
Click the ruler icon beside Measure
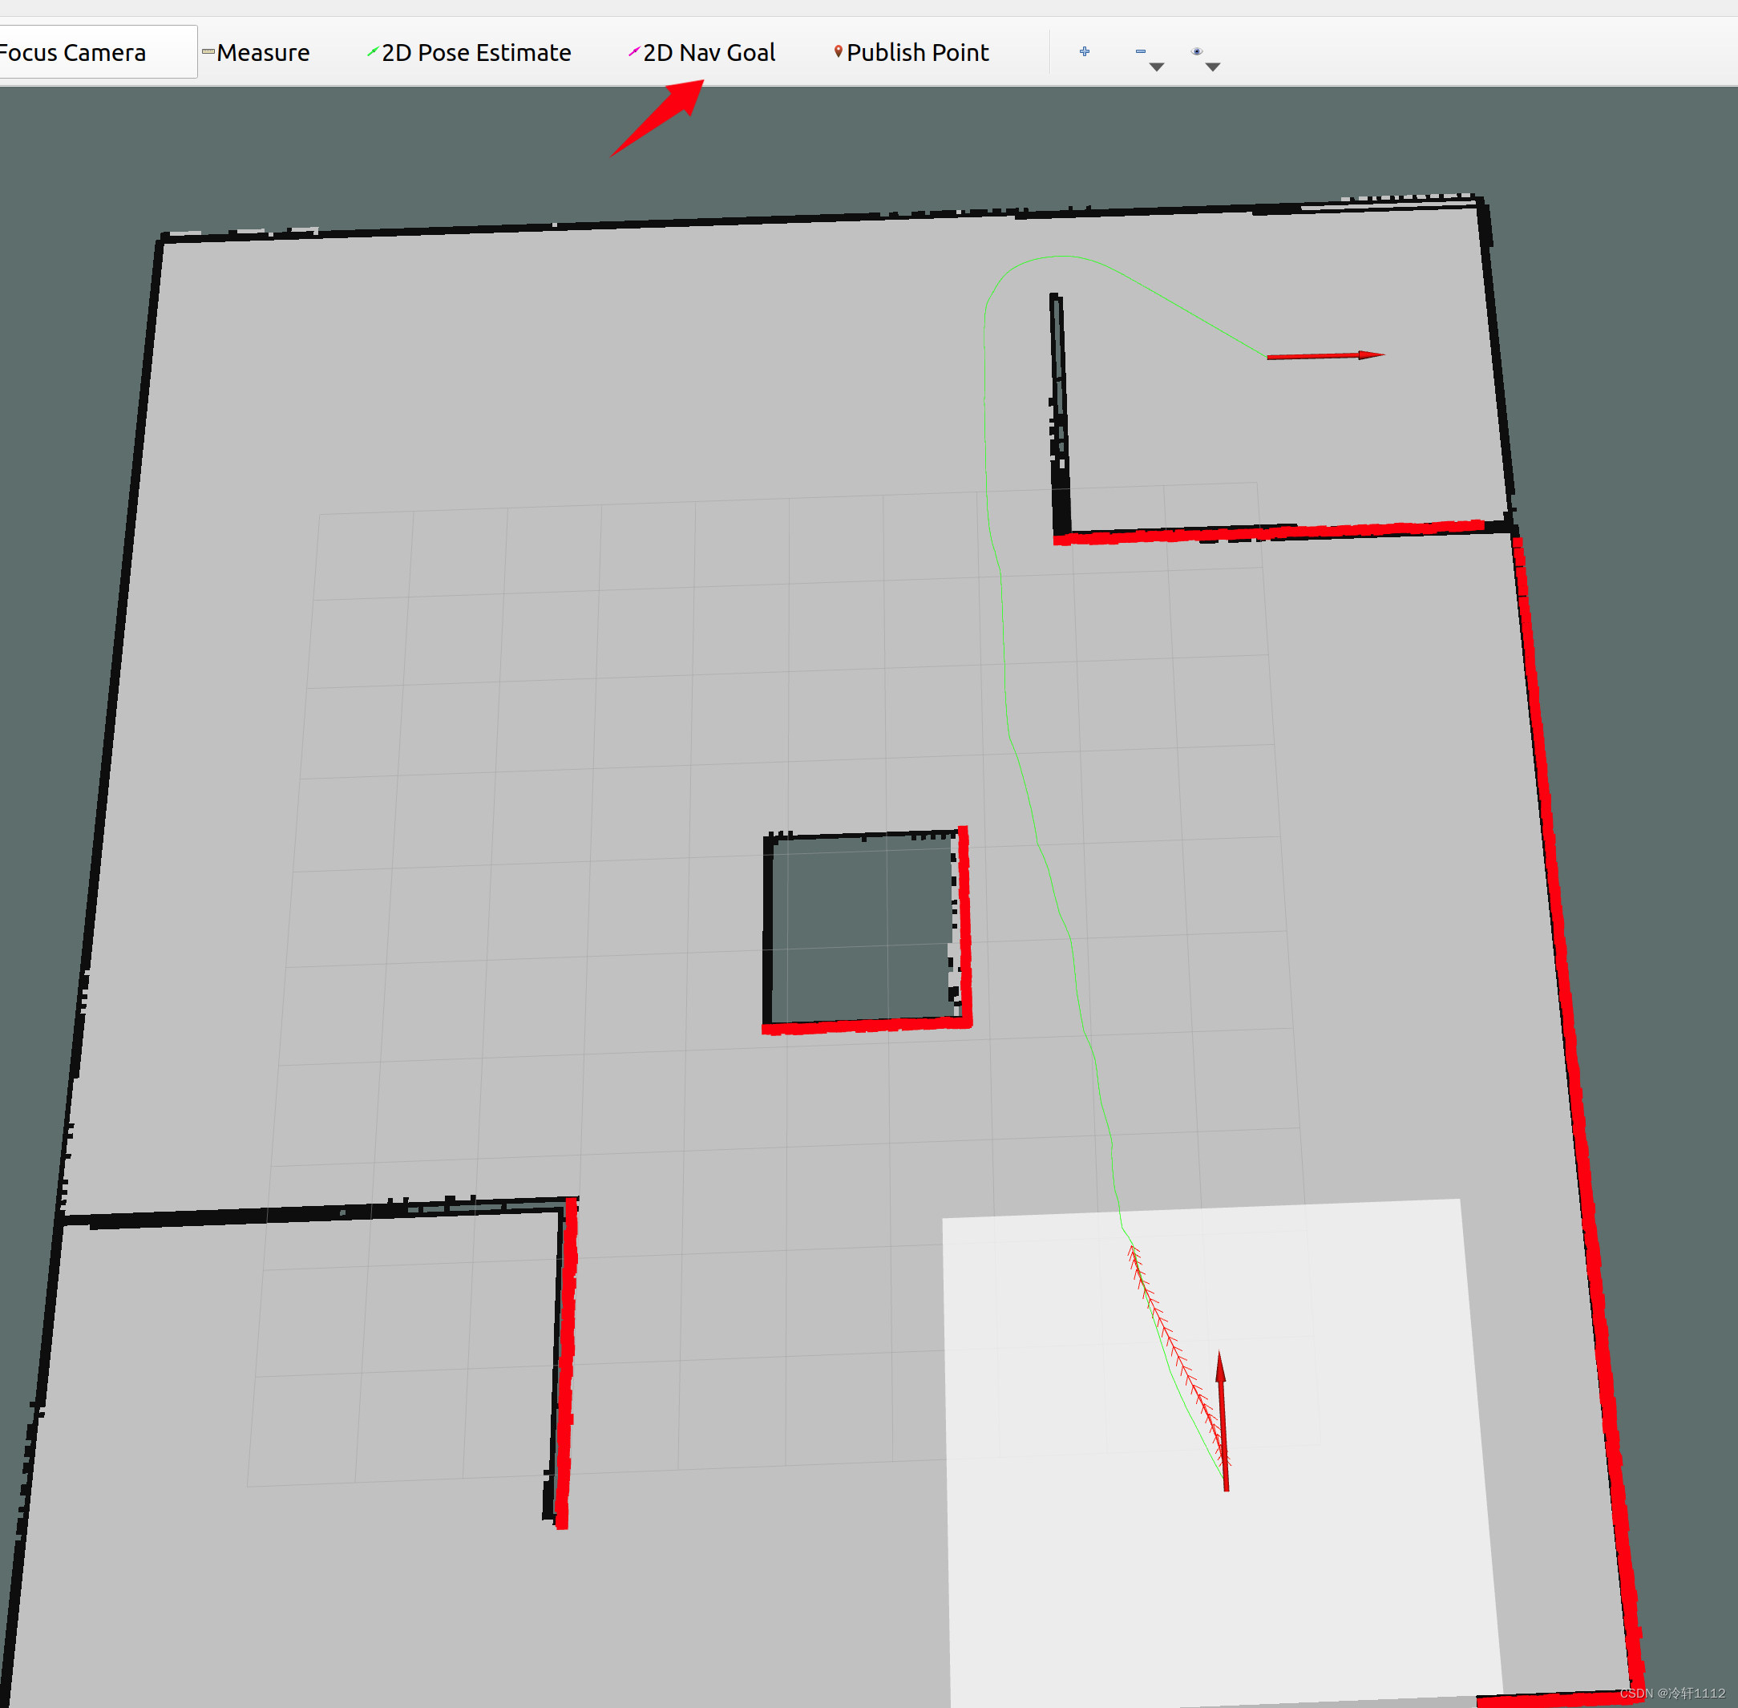tap(208, 52)
